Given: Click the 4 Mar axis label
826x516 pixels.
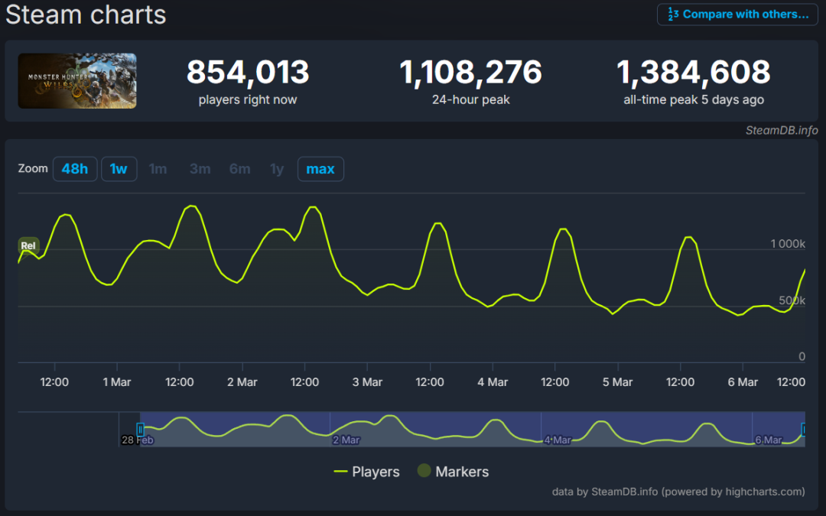Looking at the screenshot, I should pyautogui.click(x=493, y=382).
